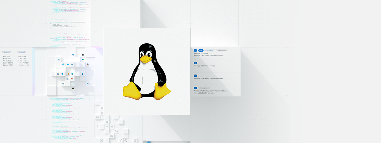
Task: Click the blue L1 badge
Action: tap(195, 50)
